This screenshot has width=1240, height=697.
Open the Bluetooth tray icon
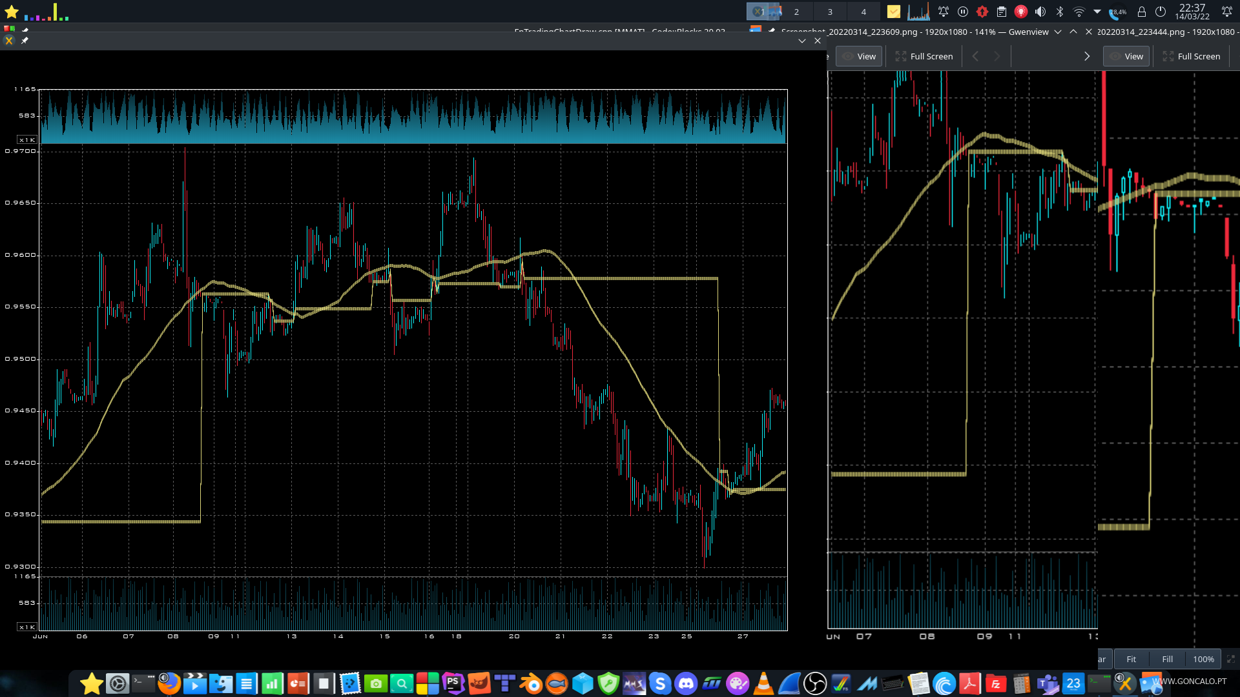pyautogui.click(x=1060, y=12)
